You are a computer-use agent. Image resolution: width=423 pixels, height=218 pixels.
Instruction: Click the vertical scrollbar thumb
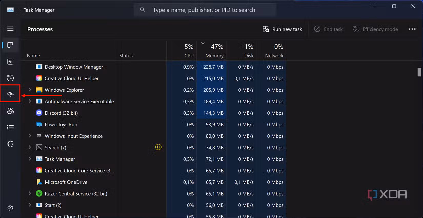[x=419, y=72]
